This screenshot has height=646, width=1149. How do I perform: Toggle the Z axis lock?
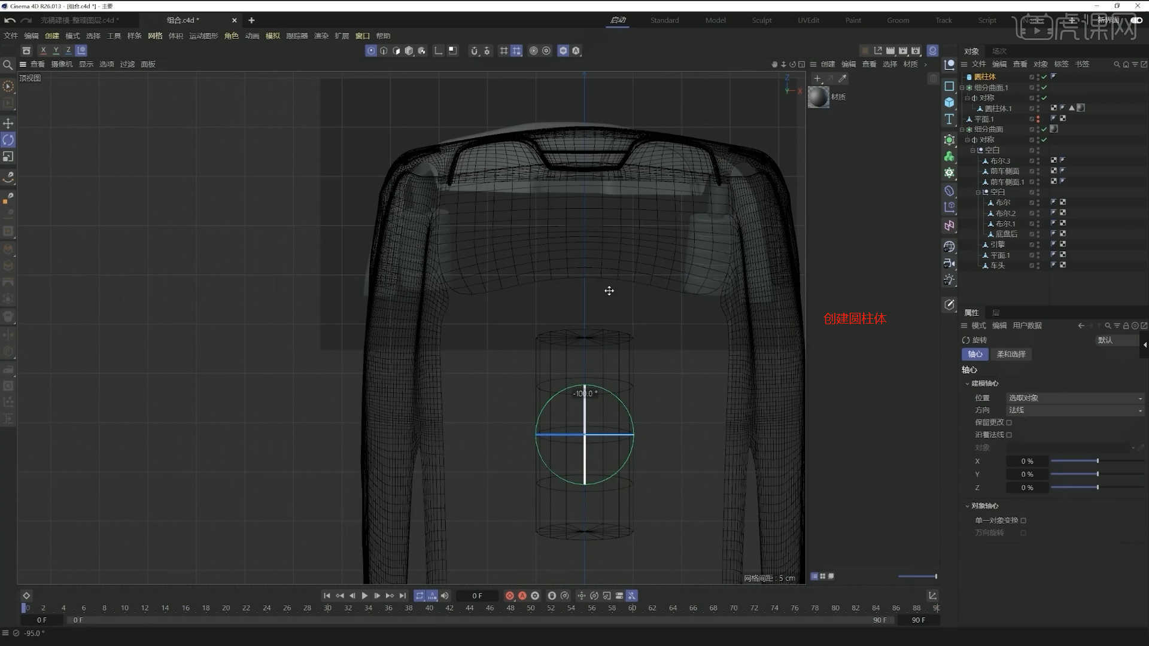pyautogui.click(x=68, y=50)
